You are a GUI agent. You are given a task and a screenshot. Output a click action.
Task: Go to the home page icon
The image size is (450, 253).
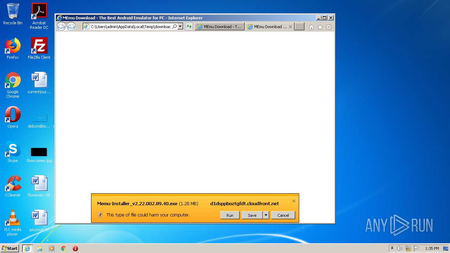311,27
